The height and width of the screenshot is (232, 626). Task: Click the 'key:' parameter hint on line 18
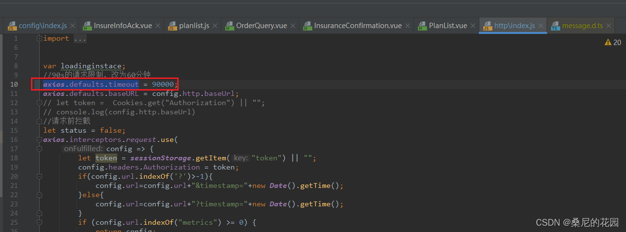coord(241,158)
